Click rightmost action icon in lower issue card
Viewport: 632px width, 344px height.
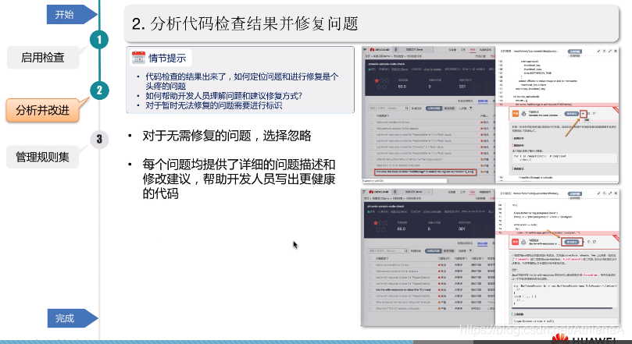(x=595, y=242)
